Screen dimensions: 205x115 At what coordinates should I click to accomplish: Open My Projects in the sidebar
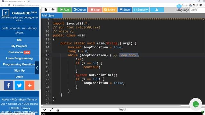tap(19, 46)
